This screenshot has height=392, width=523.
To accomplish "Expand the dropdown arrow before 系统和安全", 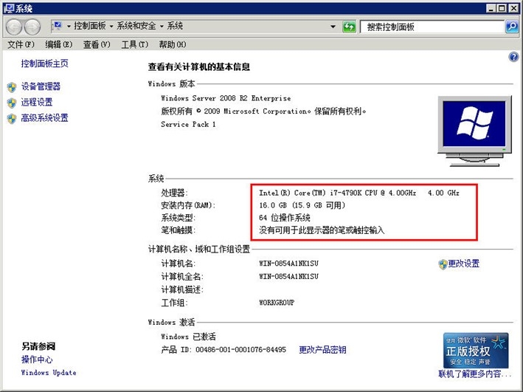I will (111, 26).
